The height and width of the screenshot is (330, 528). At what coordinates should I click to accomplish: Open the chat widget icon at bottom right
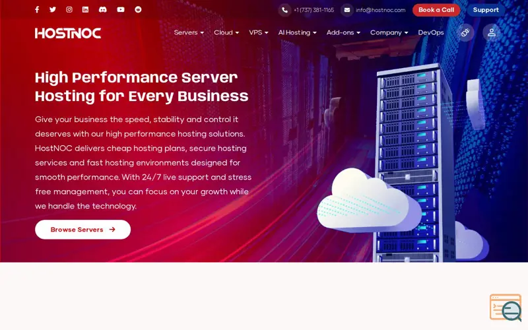506,308
